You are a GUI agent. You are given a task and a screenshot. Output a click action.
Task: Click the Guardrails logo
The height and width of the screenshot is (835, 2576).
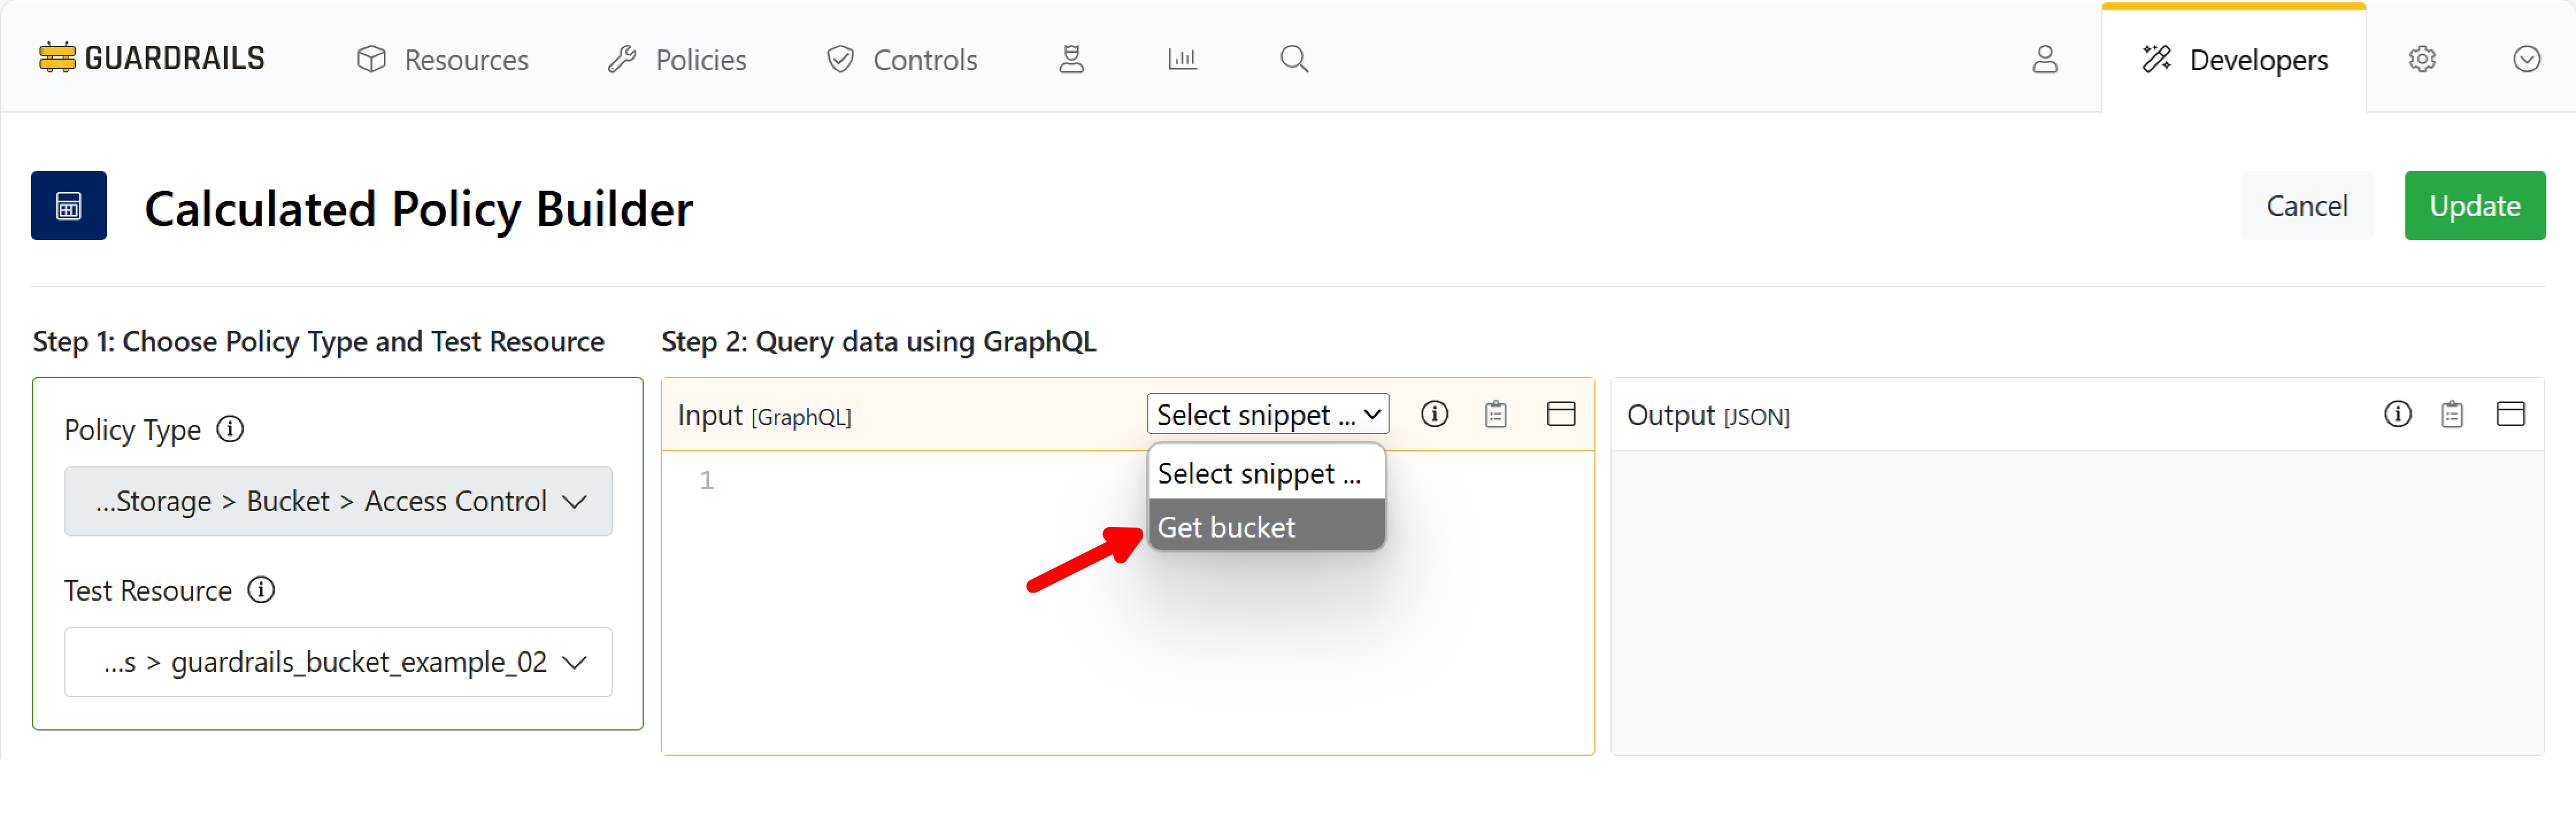click(150, 57)
